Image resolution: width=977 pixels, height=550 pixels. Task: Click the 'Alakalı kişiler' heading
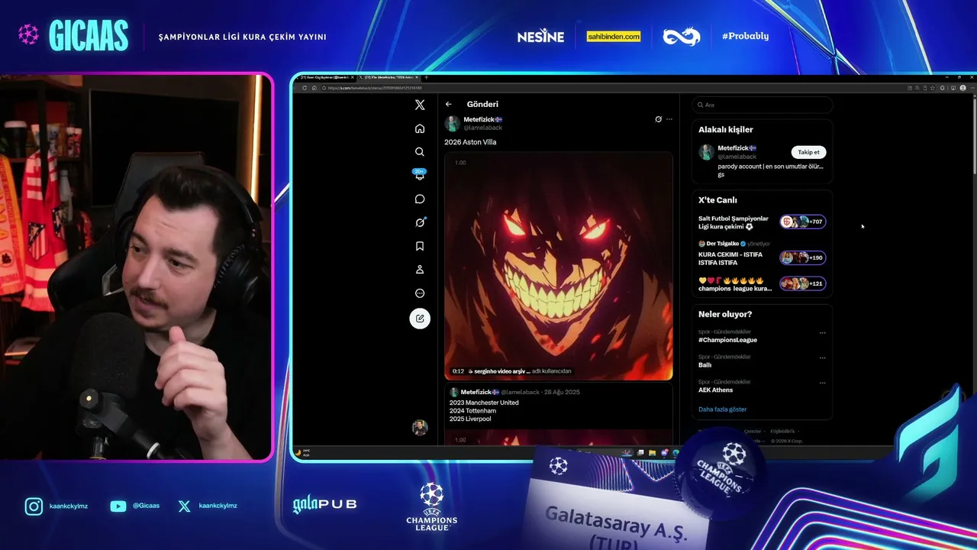(725, 130)
